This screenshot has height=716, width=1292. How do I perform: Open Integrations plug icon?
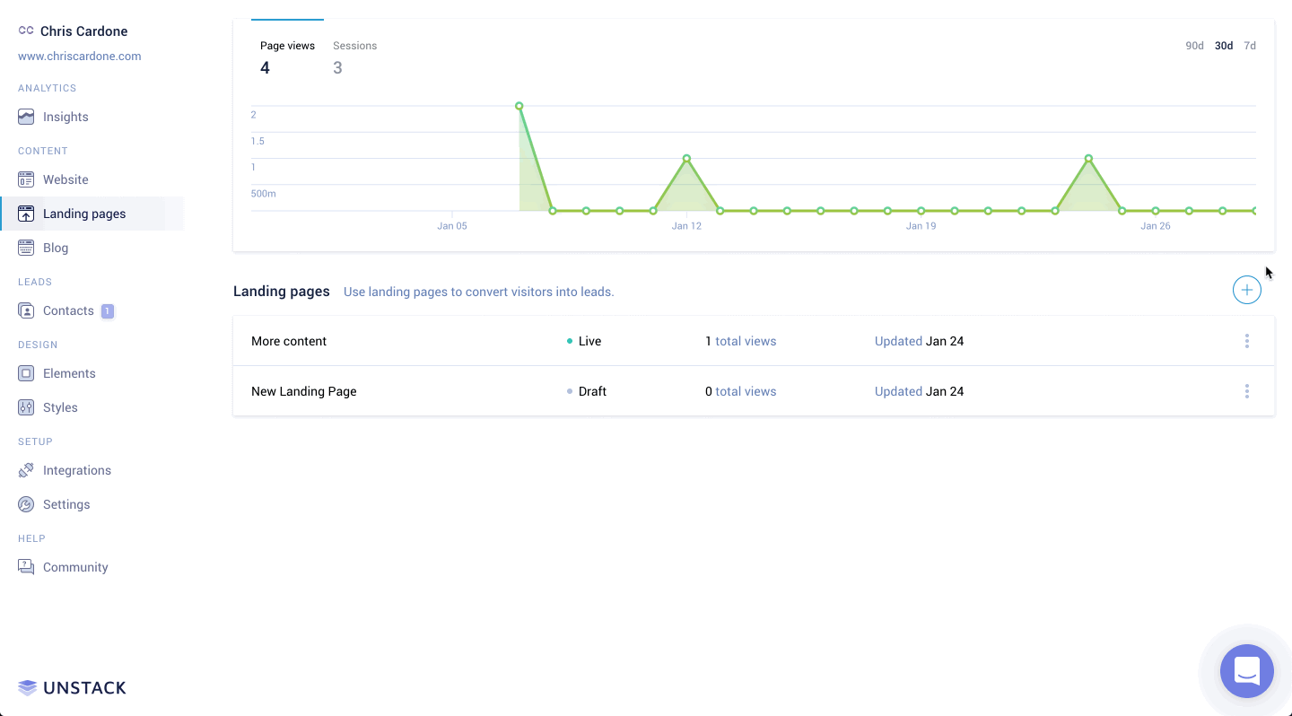(26, 470)
